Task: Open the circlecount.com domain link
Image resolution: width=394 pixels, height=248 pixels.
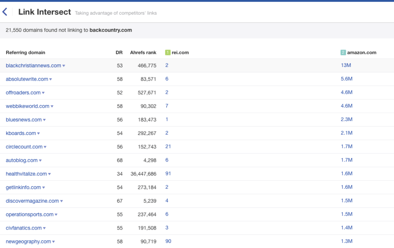Action: pyautogui.click(x=24, y=147)
